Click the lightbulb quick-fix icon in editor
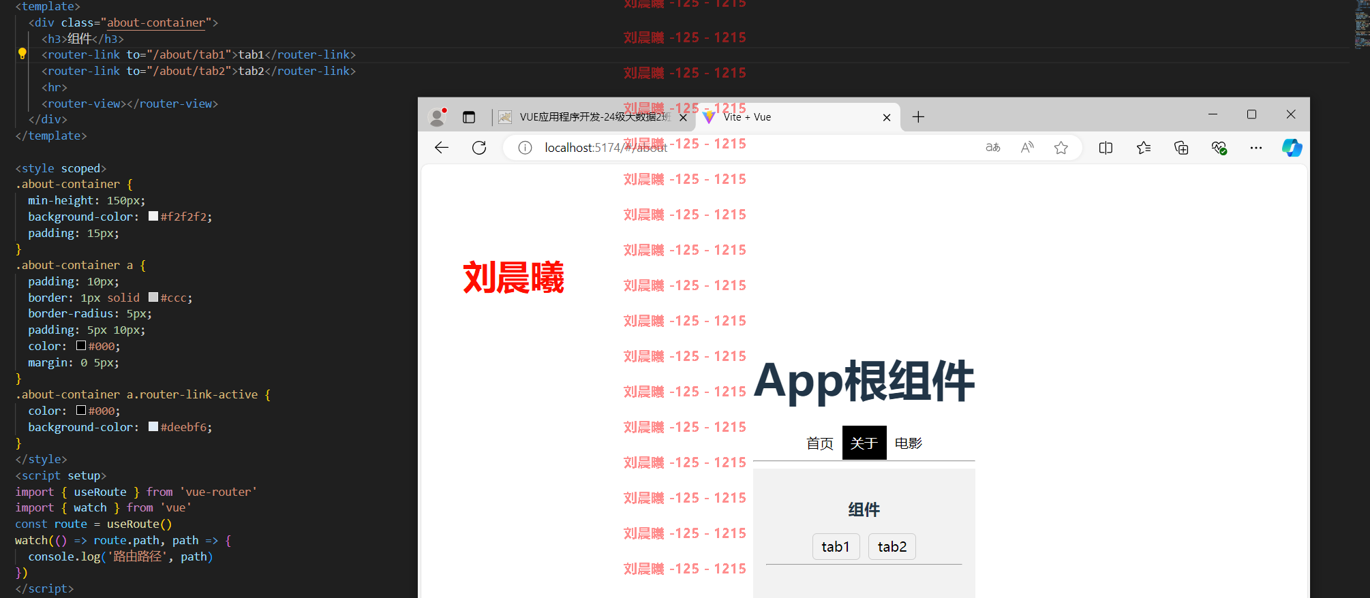Viewport: 1370px width, 598px height. [22, 54]
